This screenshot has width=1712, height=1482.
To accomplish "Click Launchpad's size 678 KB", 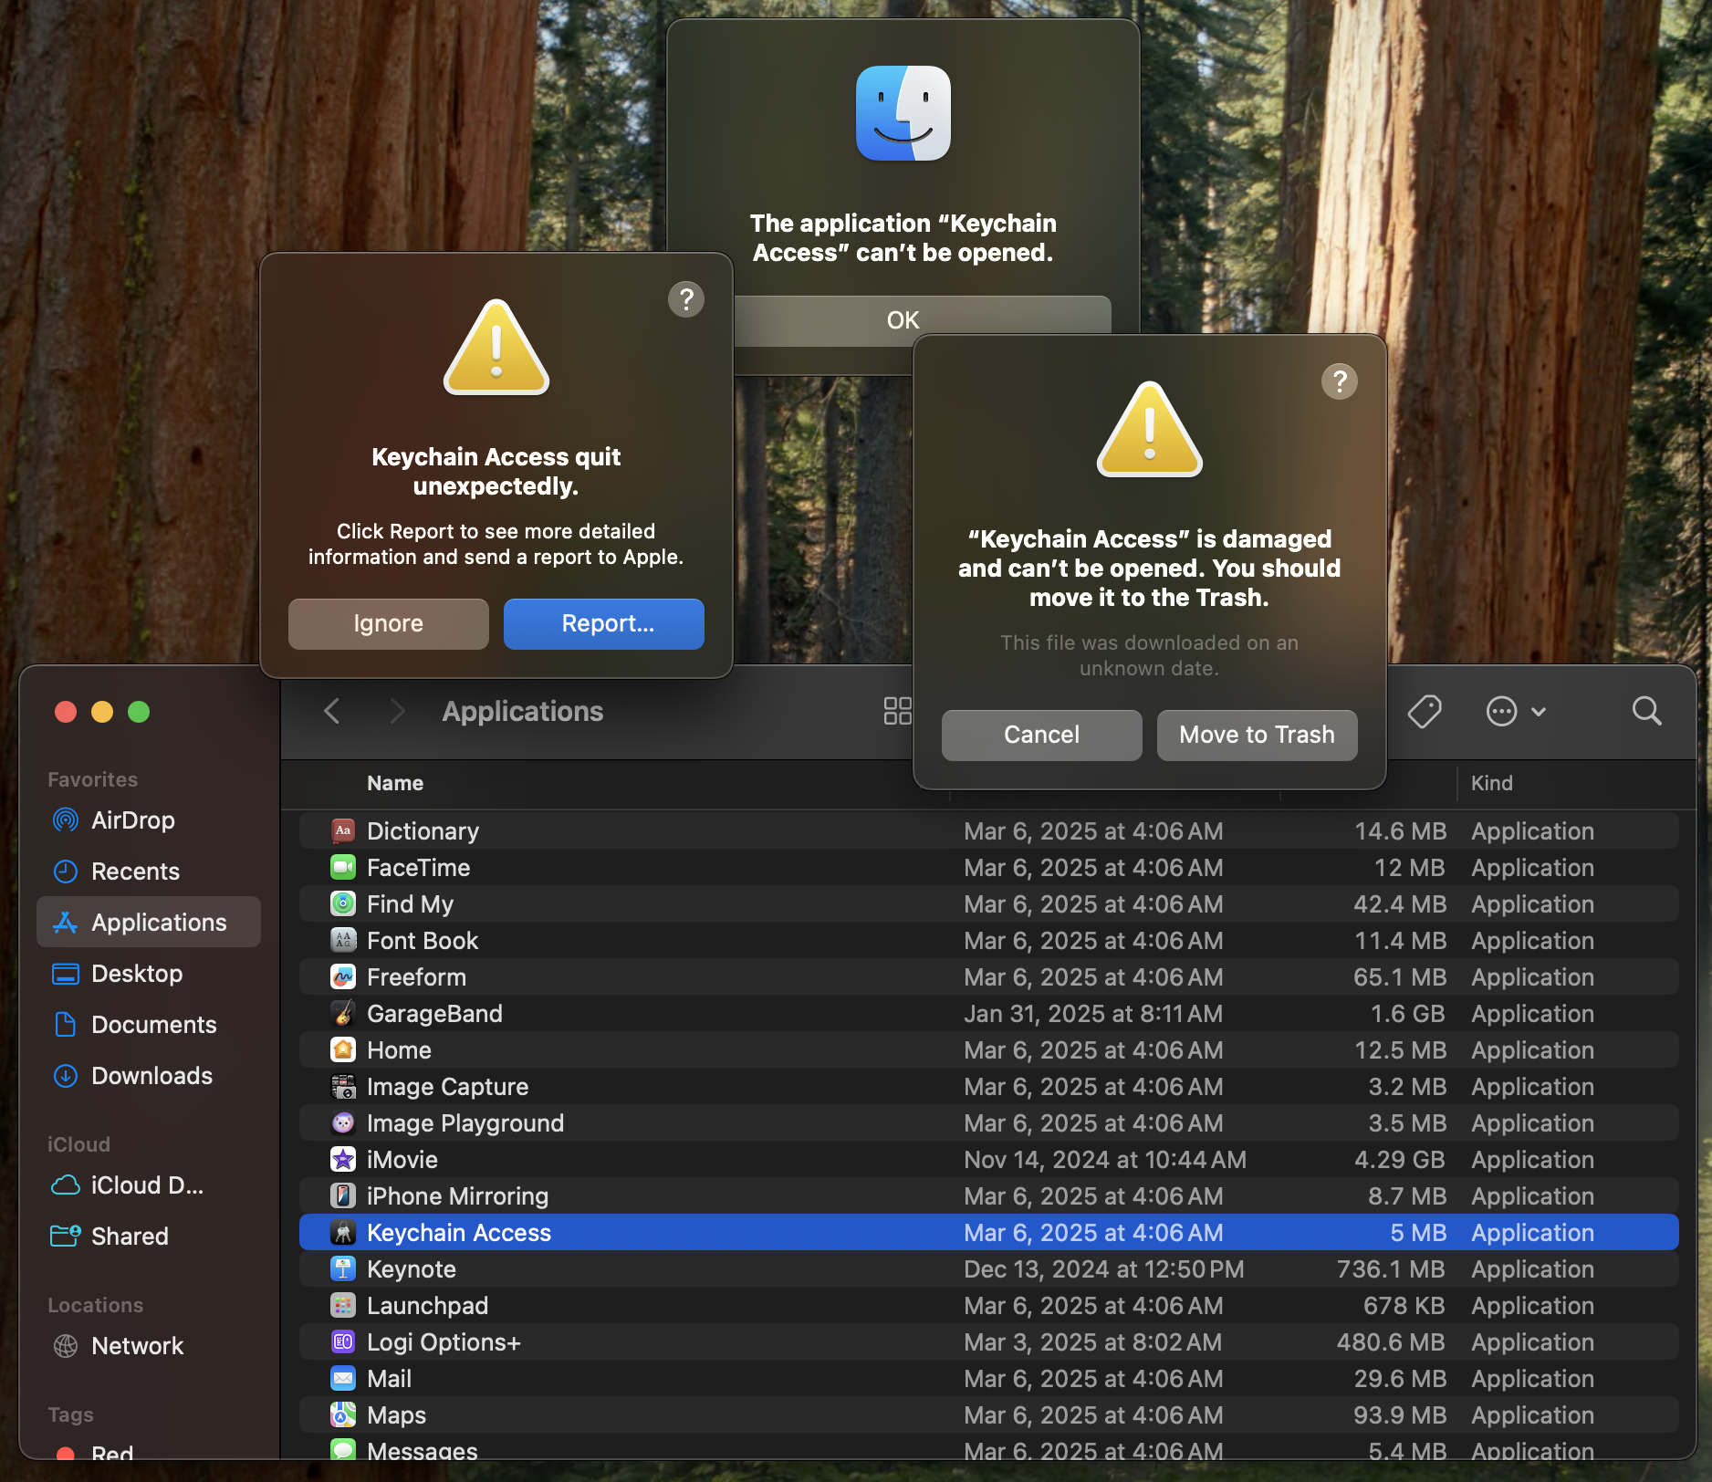I will (1404, 1305).
